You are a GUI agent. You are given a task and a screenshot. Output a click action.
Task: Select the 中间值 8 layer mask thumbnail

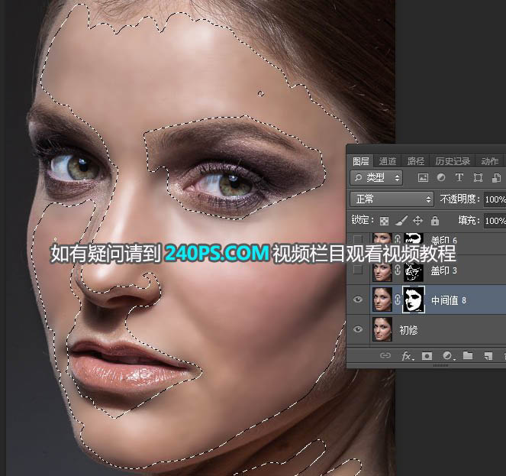pyautogui.click(x=413, y=300)
